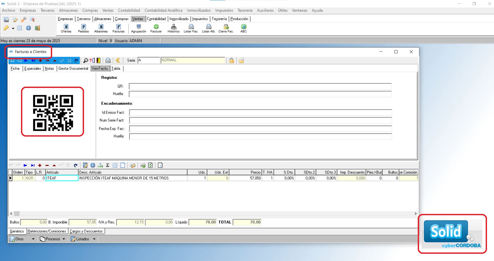Screen dimensions: 494x261
Task: Click the sigma sum icon in lines toolbar
Action: point(108,165)
